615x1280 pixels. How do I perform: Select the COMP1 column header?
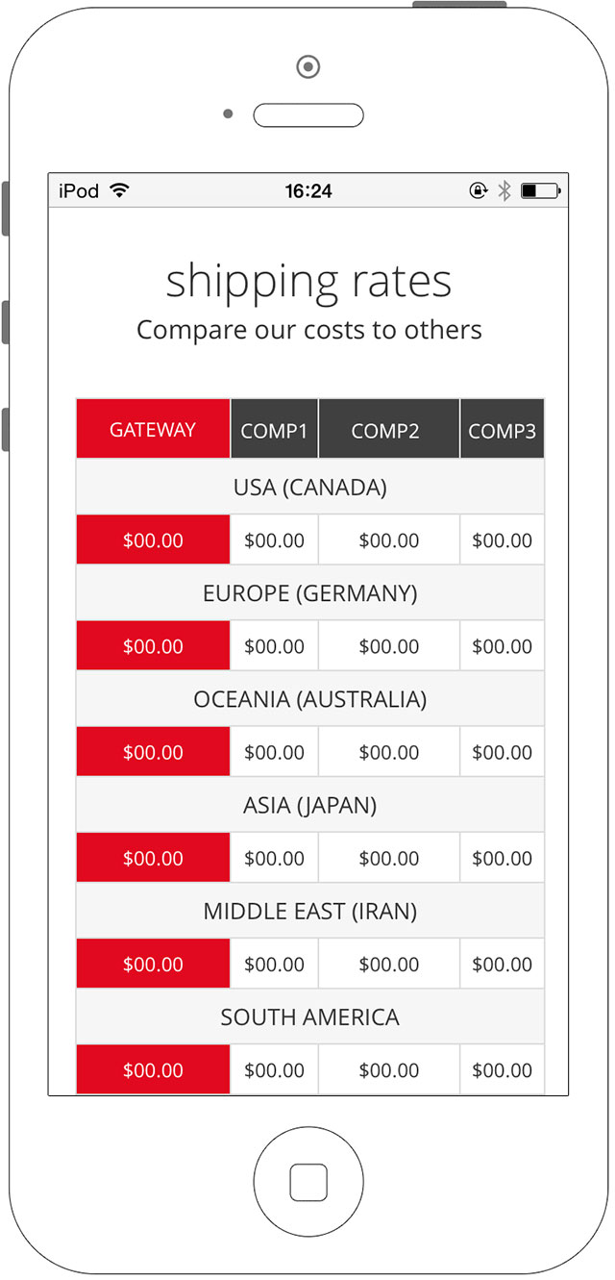tap(274, 429)
